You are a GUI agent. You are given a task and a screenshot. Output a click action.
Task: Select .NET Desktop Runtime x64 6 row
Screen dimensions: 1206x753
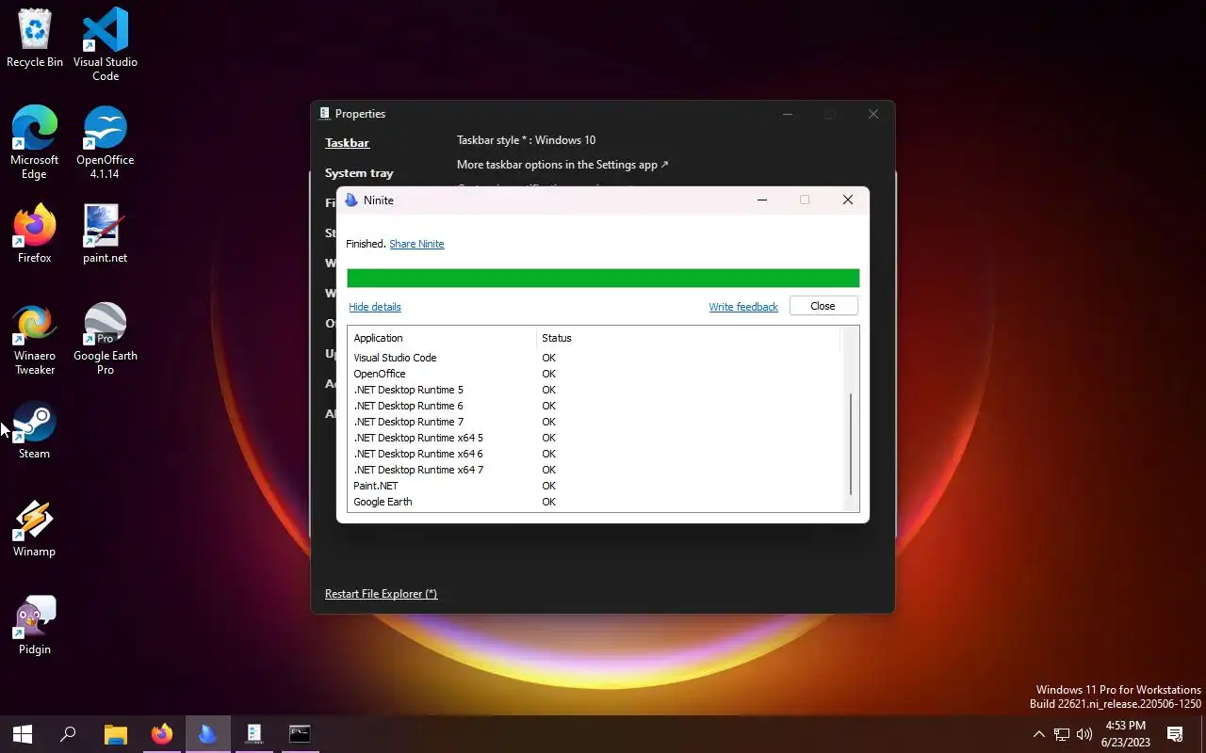click(594, 454)
